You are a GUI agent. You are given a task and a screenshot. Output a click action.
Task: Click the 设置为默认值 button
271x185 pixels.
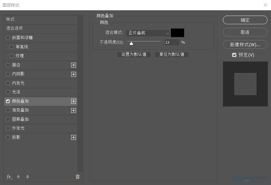(134, 54)
